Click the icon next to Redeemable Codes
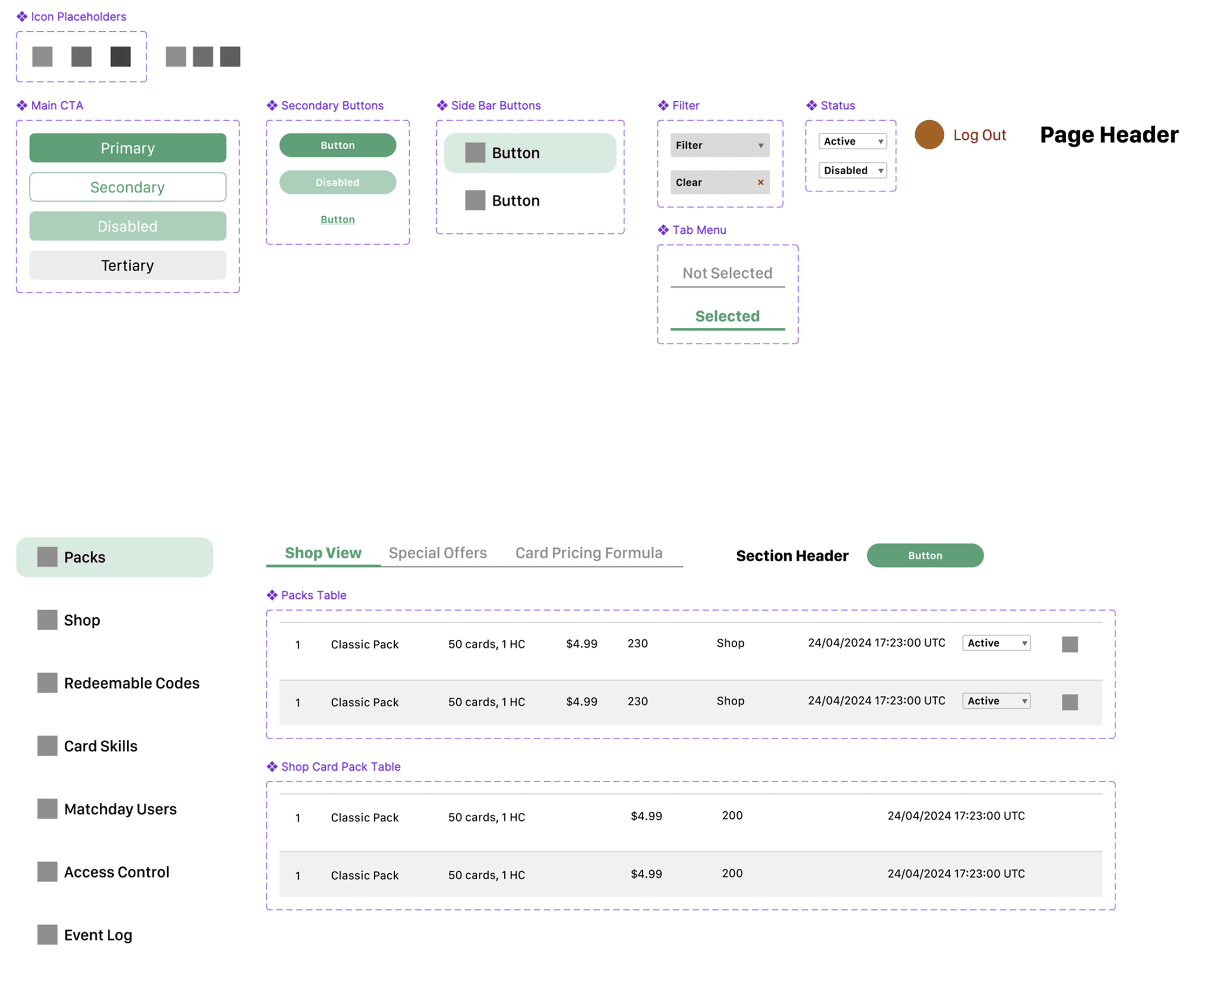Viewport: 1221px width, 987px height. pos(47,683)
